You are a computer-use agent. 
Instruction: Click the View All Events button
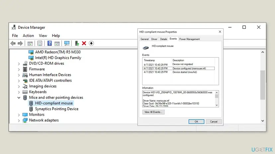click(x=153, y=112)
